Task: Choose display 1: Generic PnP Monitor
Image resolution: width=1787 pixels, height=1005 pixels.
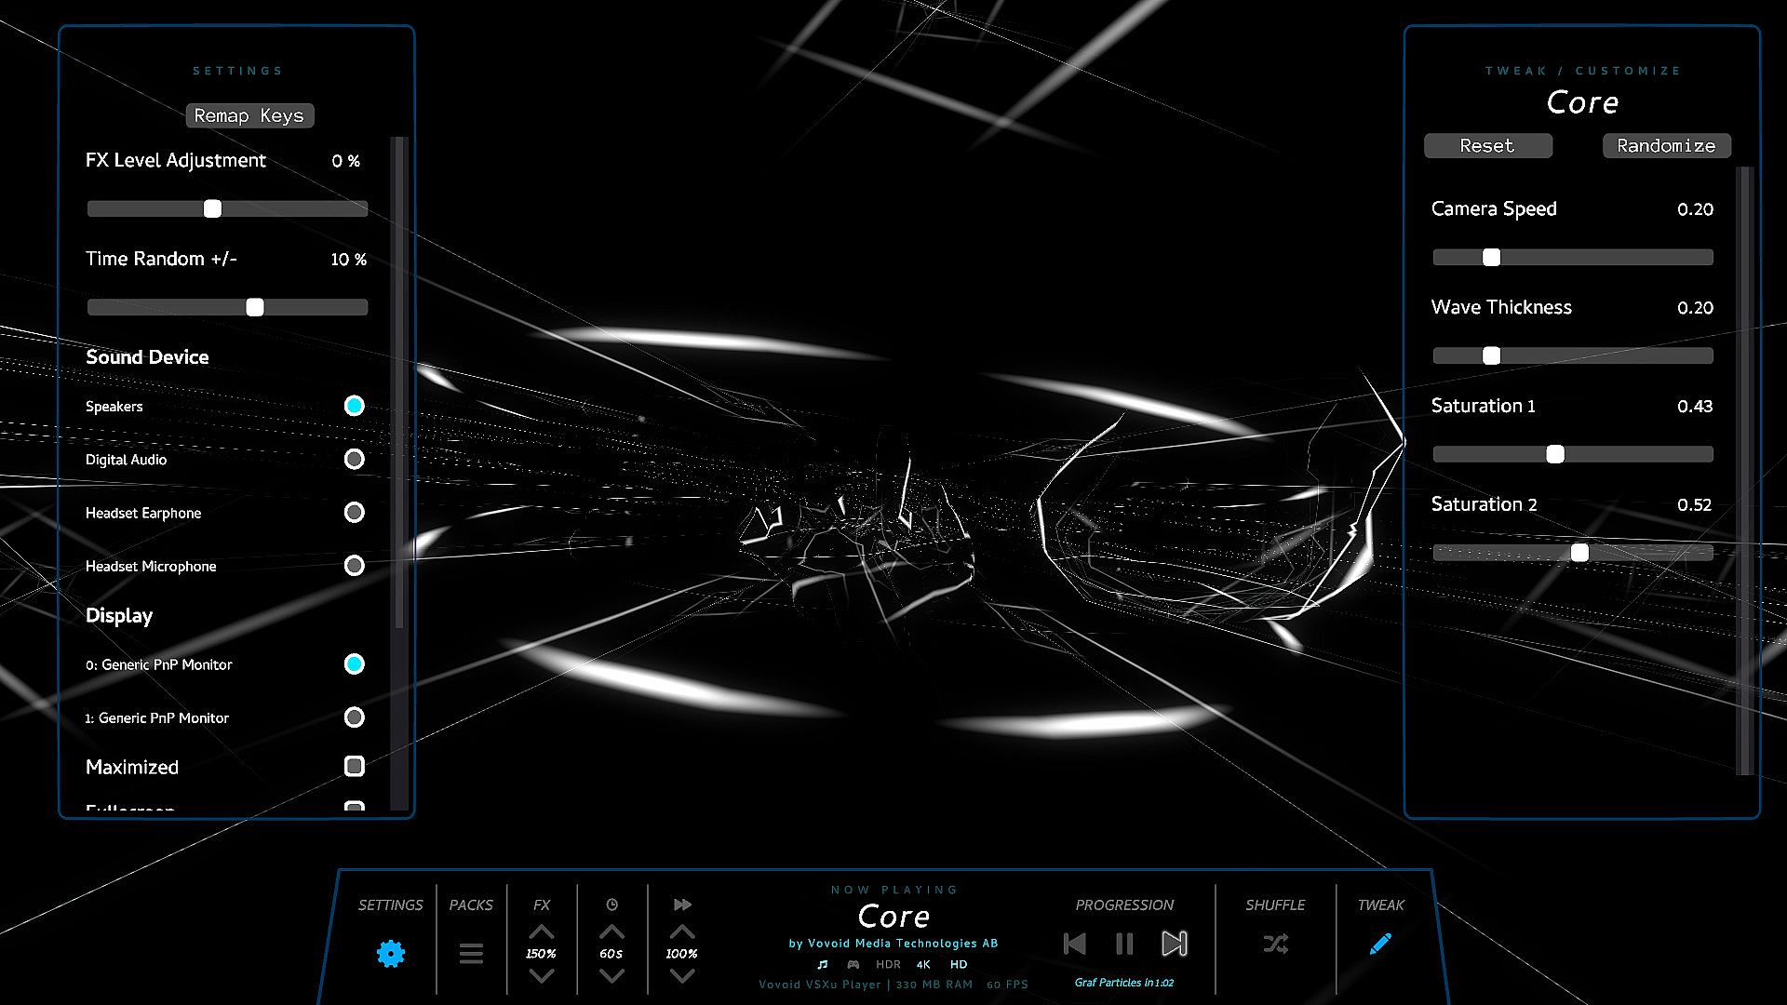Action: tap(354, 717)
